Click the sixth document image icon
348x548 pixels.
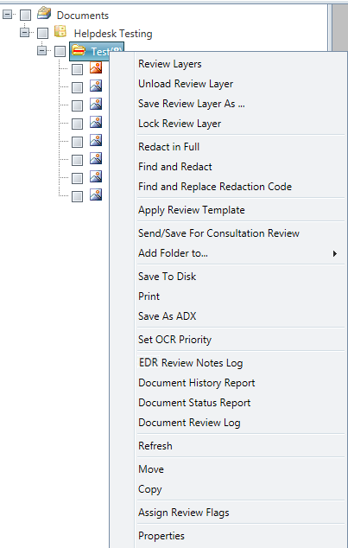96,158
